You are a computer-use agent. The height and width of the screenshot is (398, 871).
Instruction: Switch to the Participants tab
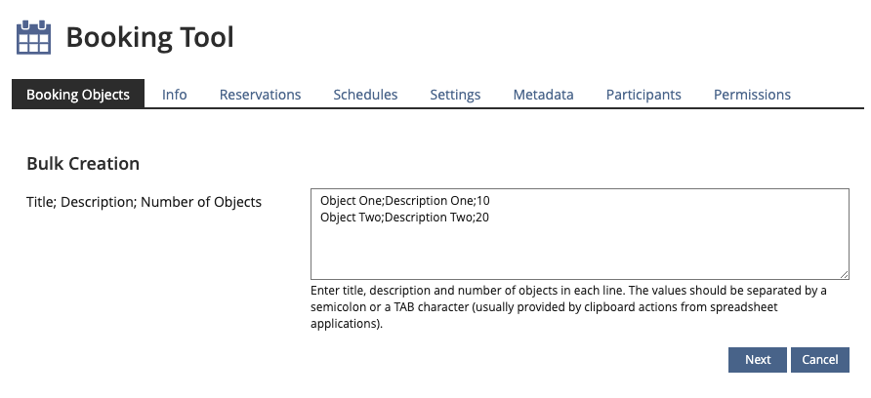(x=643, y=95)
